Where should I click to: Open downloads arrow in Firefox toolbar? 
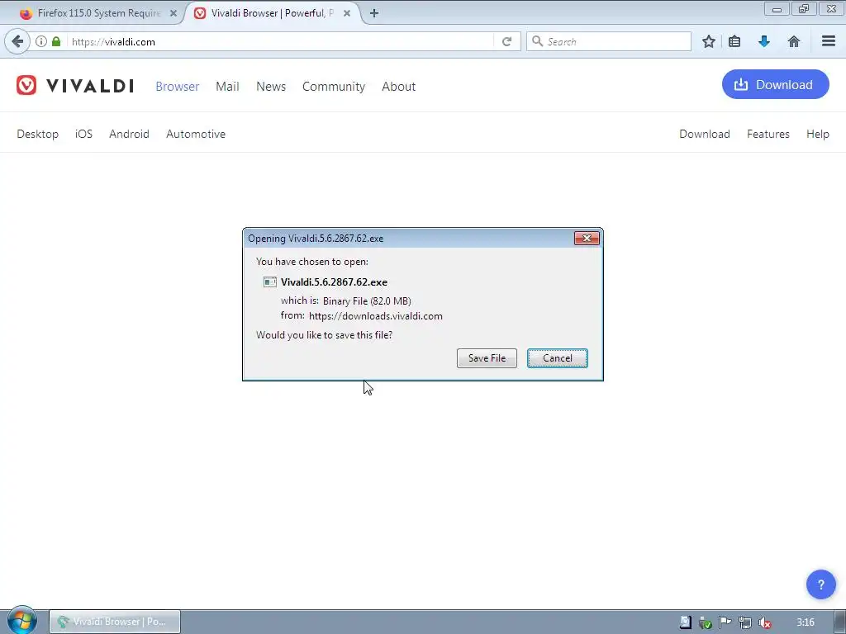coord(764,41)
